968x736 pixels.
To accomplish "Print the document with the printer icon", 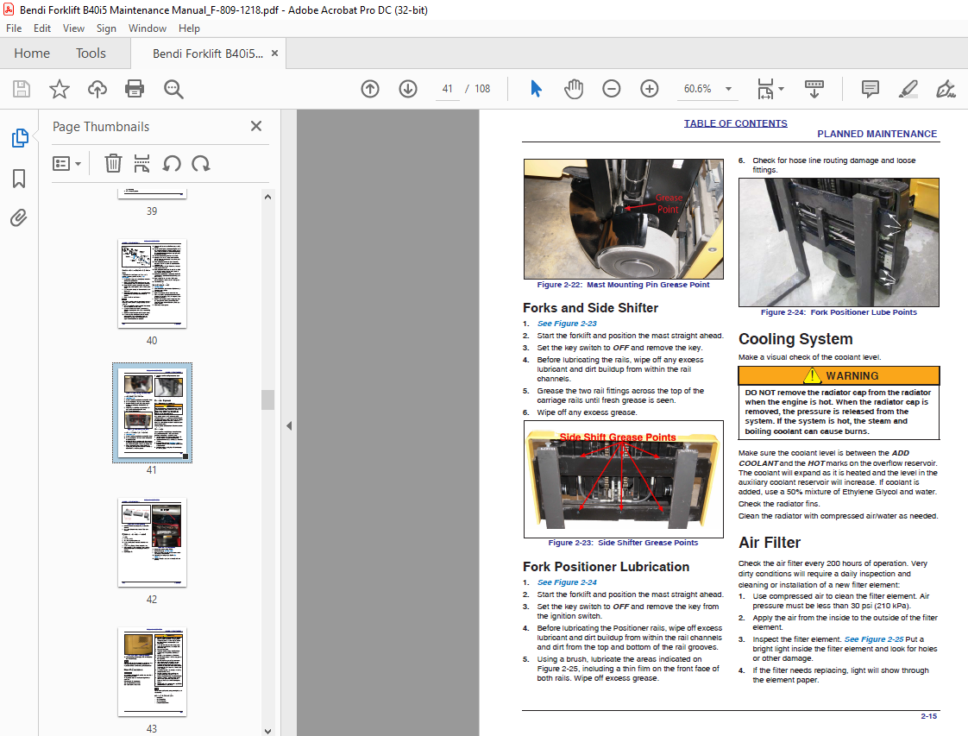I will 135,89.
